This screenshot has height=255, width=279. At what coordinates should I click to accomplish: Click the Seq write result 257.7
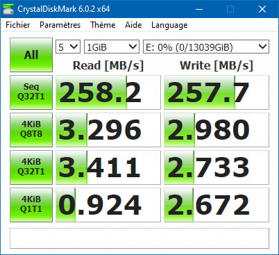[x=217, y=92]
